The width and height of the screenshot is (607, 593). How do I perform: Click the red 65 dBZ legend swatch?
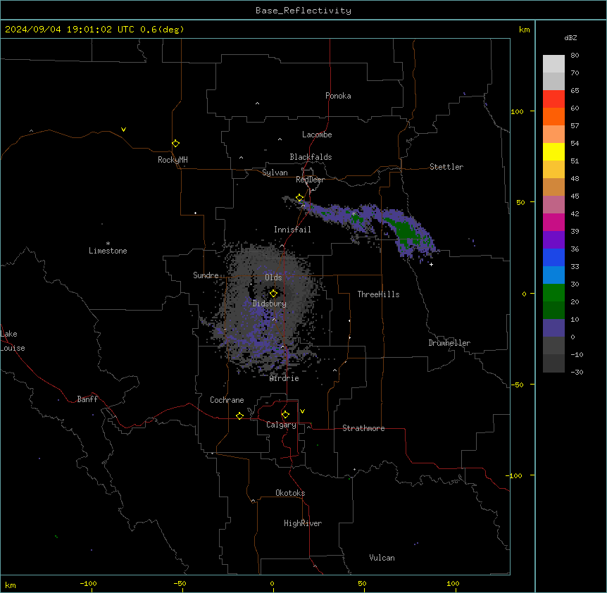(553, 99)
